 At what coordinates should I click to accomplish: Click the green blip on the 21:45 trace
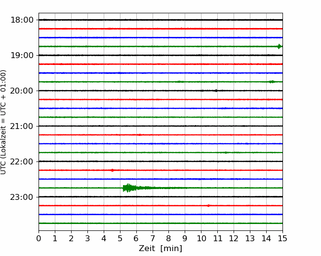pos(226,153)
